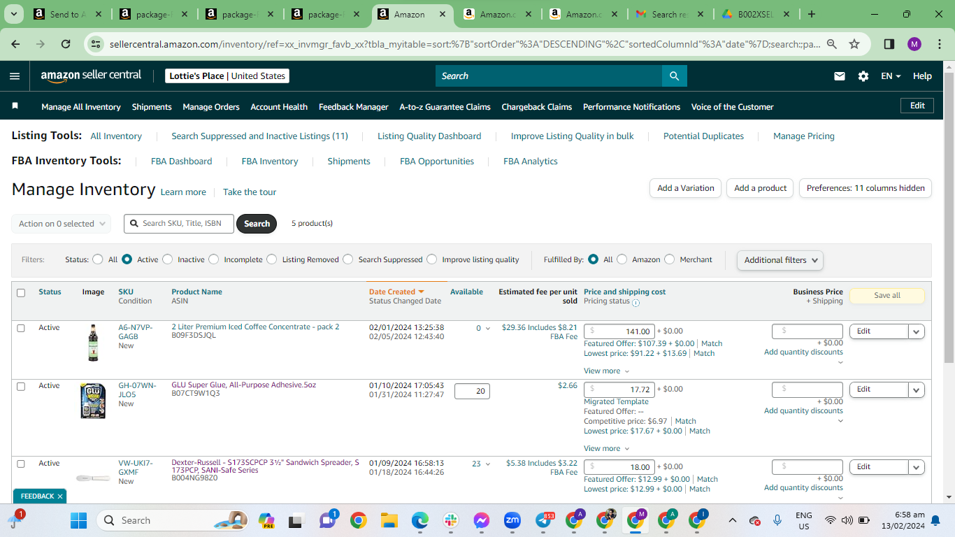This screenshot has height=537, width=955.
Task: Click the Amazon Seller Central logo
Action: pyautogui.click(x=91, y=76)
